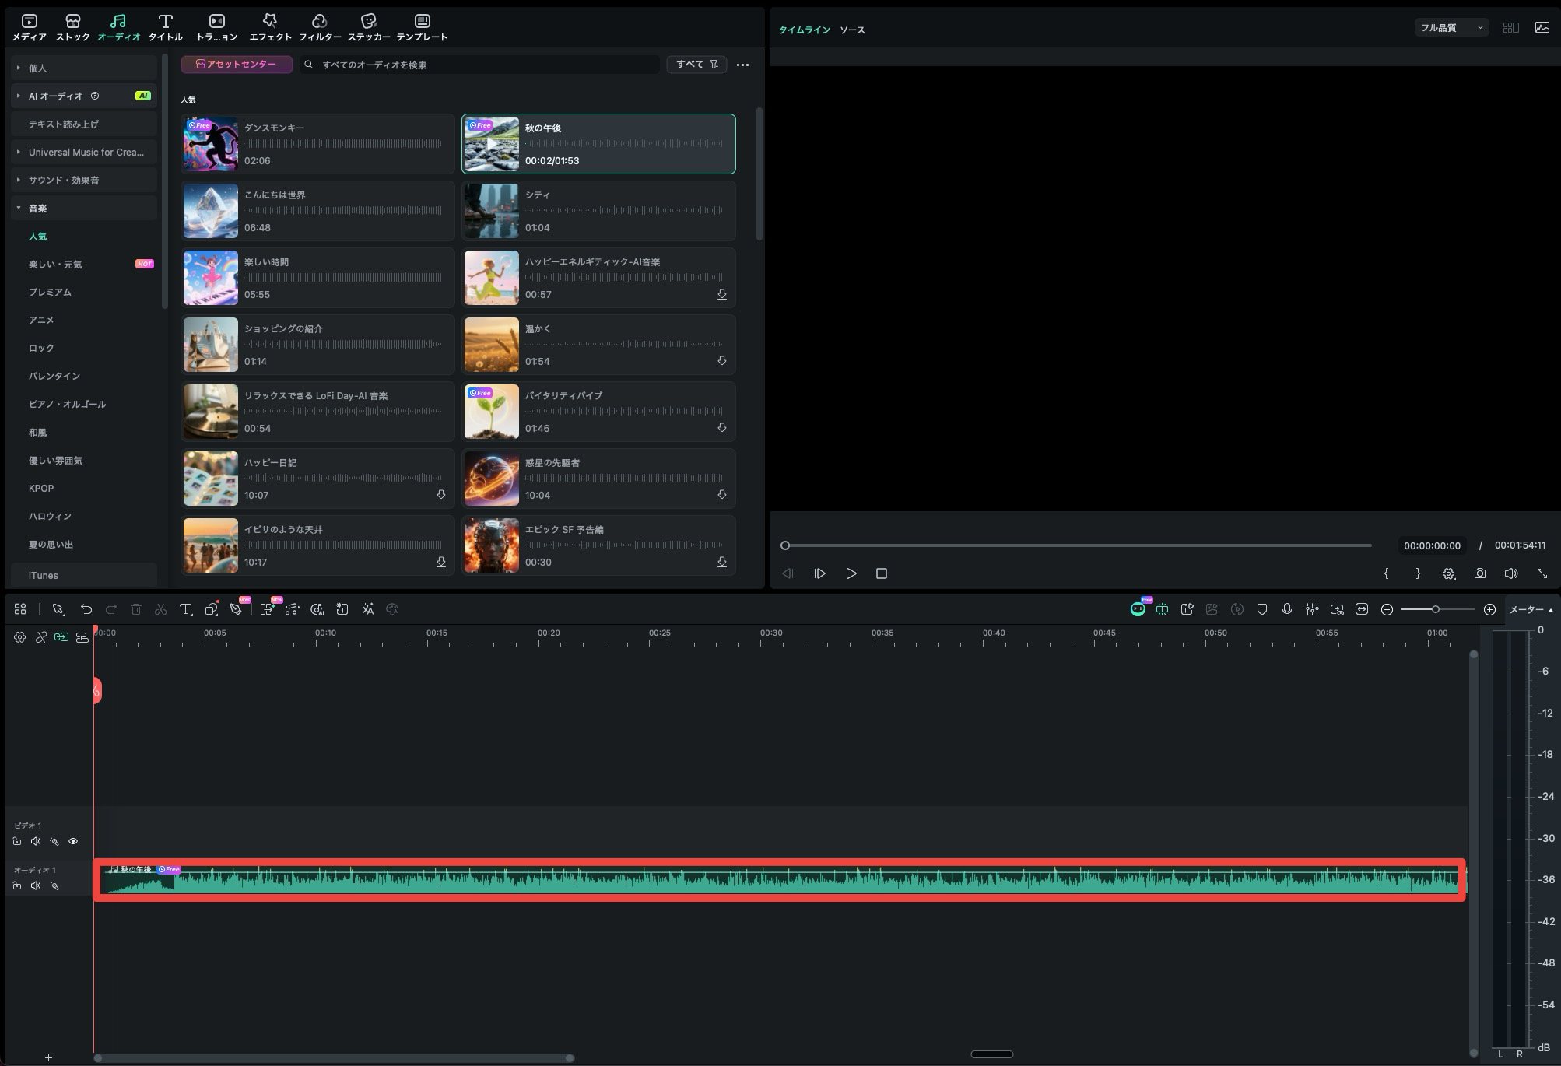Open the フル品質 quality dropdown
1561x1066 pixels.
1451,27
